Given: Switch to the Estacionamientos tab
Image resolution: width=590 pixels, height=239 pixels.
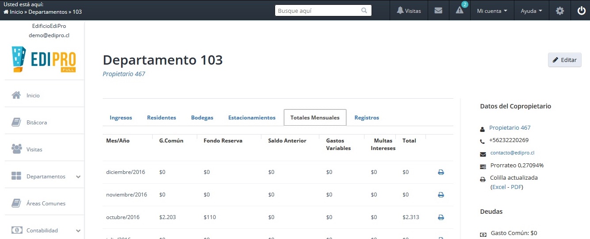Looking at the screenshot, I should (252, 118).
